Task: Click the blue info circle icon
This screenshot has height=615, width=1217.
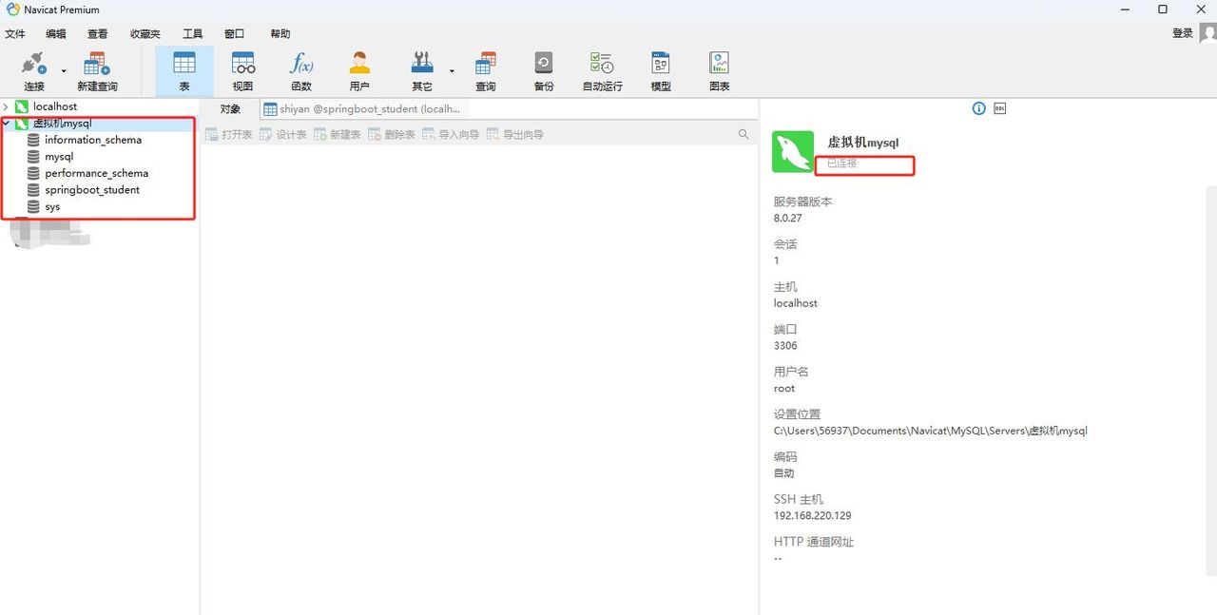Action: click(x=977, y=108)
